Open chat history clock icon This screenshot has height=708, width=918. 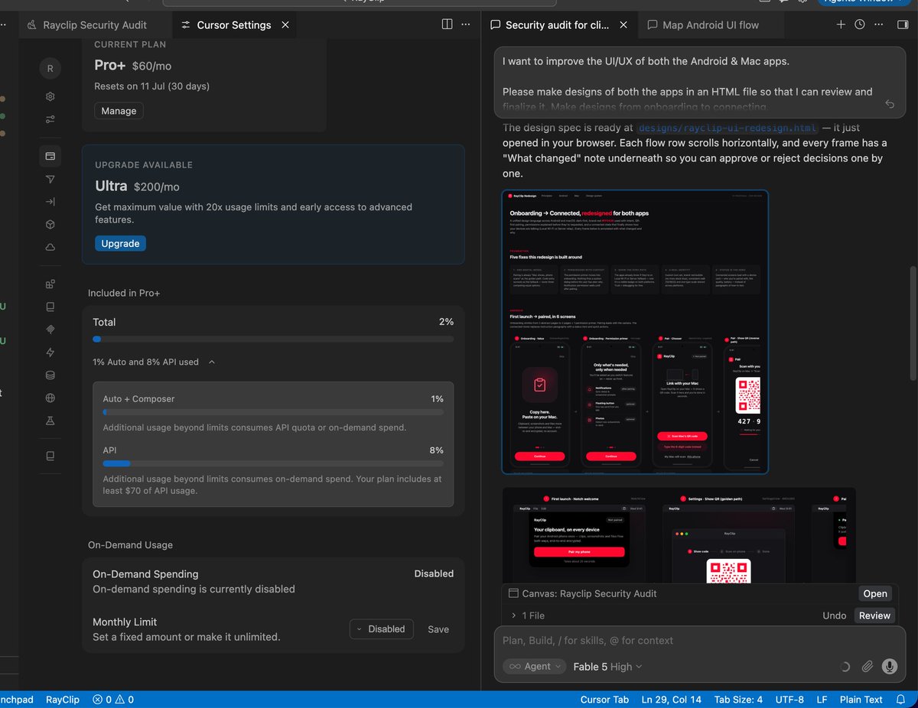(x=860, y=24)
